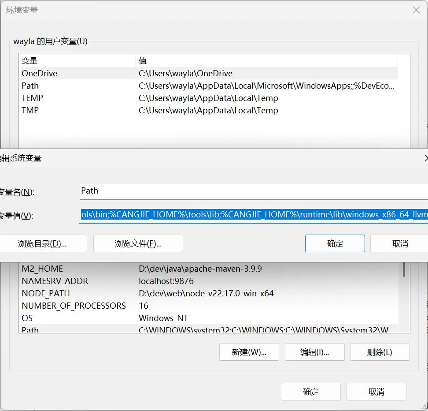Viewport: 428px width, 411px height.
Task: Click 浏览文件(F)... button
Action: [x=138, y=243]
